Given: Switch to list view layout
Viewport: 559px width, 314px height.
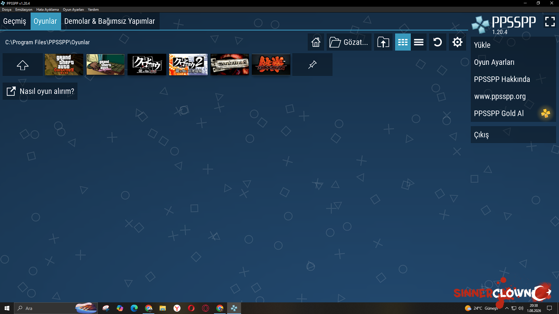Looking at the screenshot, I should click(x=419, y=42).
